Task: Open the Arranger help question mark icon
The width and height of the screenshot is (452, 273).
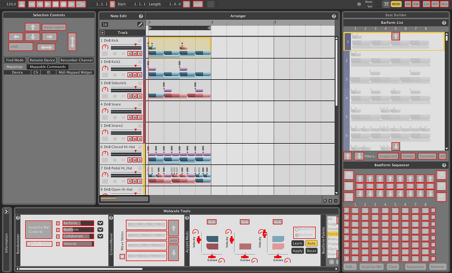Action: [334, 16]
